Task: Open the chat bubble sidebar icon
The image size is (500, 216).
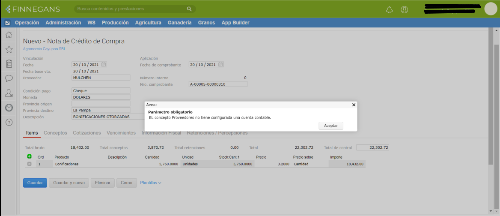Action: point(9,78)
